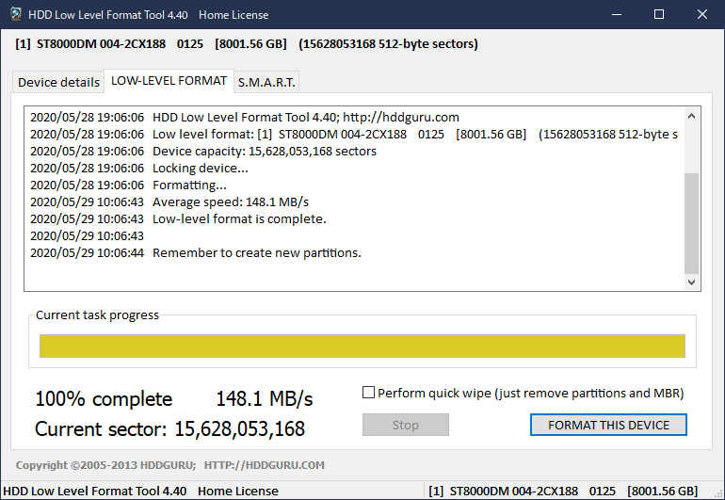Image resolution: width=725 pixels, height=500 pixels.
Task: Click the 'Copyright ©2005-2013 HDDGURU' text
Action: 105,465
